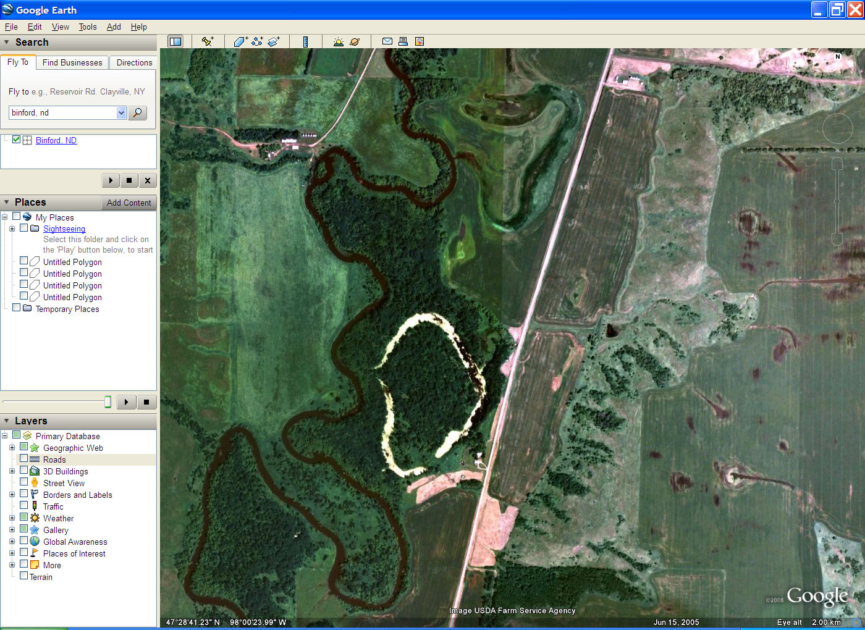Open the Fly to history dropdown
Image resolution: width=865 pixels, height=630 pixels.
pos(121,112)
